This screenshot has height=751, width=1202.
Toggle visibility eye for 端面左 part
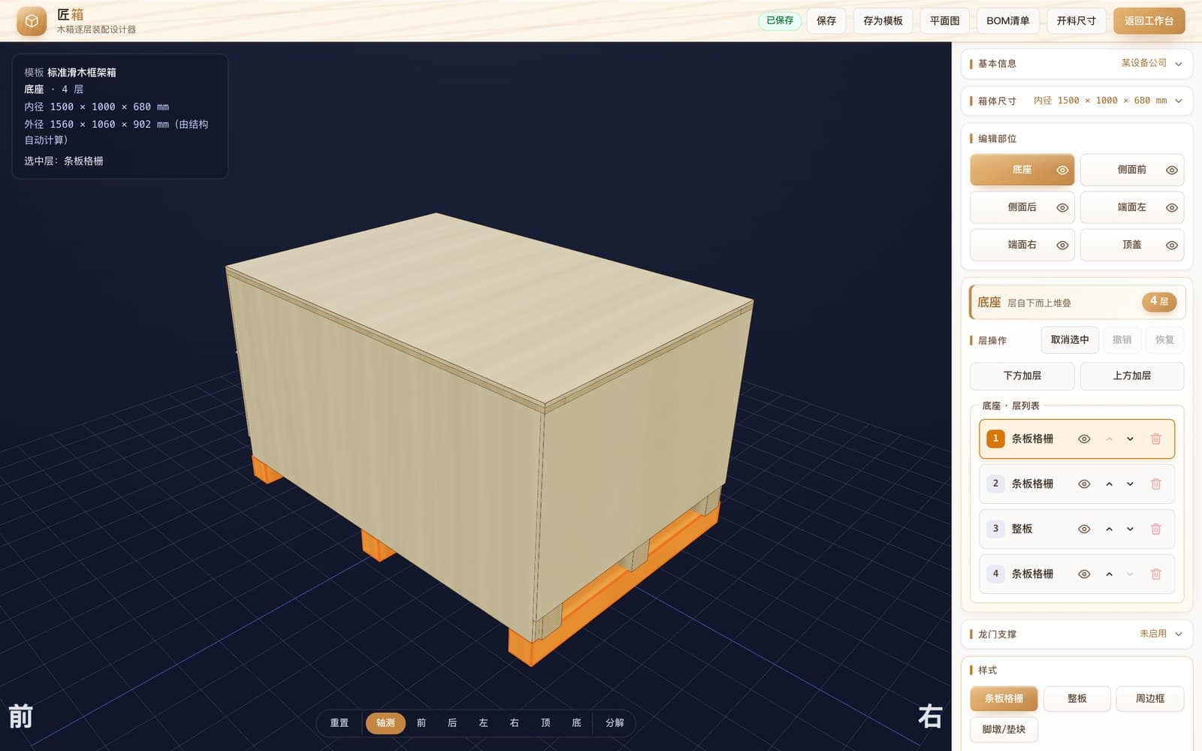(1172, 208)
